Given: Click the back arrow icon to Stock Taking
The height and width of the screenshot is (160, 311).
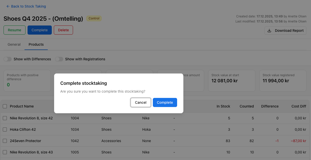Looking at the screenshot, I should [8, 6].
